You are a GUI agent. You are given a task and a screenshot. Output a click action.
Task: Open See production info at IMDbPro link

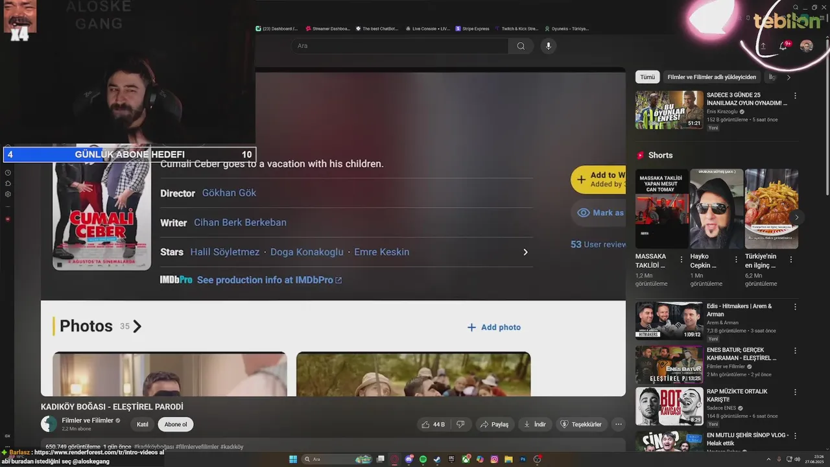click(x=269, y=280)
